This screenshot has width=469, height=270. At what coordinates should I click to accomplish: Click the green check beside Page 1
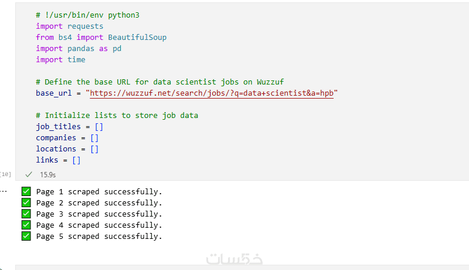(x=26, y=191)
